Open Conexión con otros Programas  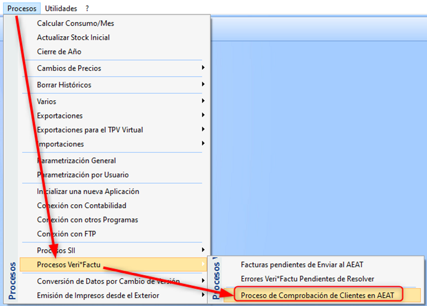point(87,220)
